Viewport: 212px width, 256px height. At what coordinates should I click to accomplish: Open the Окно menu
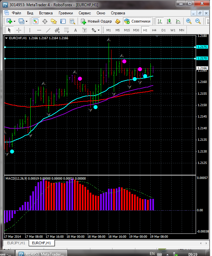[101, 13]
